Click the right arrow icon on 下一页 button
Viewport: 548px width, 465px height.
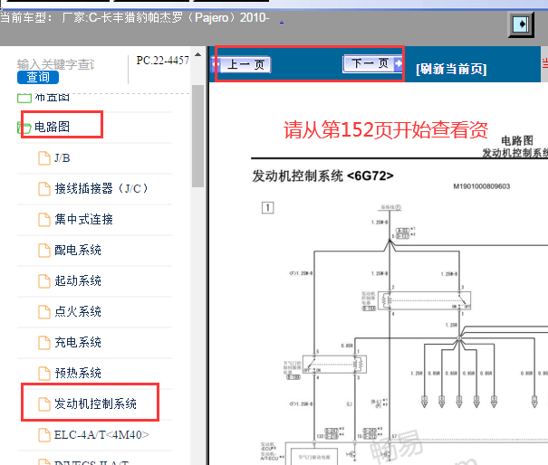coord(398,63)
